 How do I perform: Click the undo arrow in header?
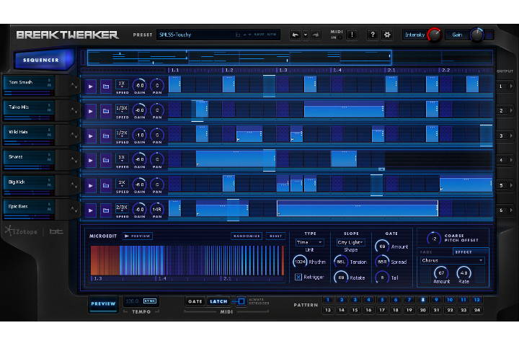coord(296,35)
